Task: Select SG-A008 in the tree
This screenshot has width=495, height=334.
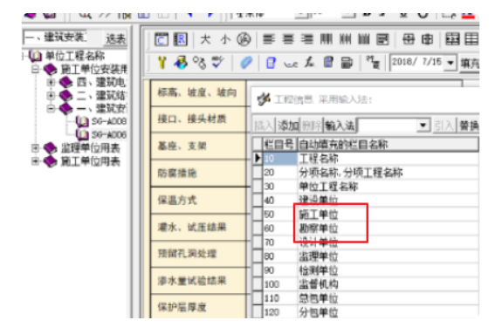Action: [109, 121]
